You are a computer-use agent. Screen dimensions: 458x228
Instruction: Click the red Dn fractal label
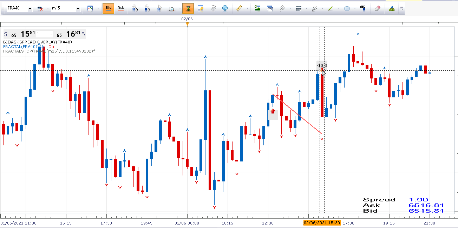pyautogui.click(x=51, y=47)
